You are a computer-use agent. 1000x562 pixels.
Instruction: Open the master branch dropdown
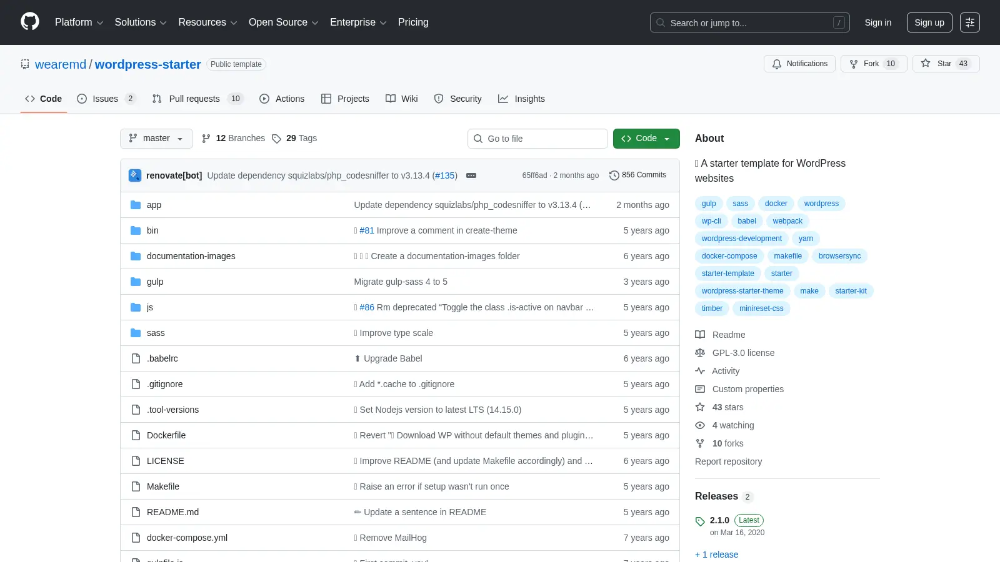156,139
